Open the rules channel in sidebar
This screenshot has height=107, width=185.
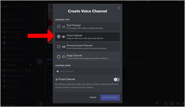pos(11,43)
